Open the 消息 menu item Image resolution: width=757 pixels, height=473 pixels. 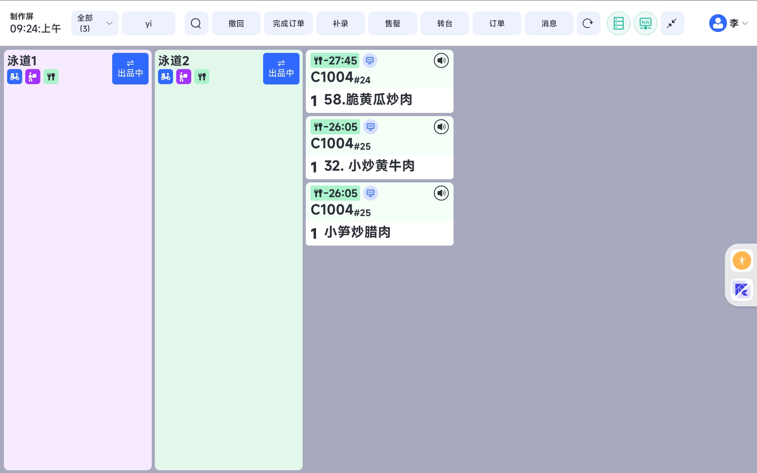549,23
